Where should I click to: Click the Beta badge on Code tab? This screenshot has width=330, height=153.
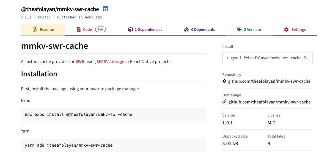click(100, 29)
